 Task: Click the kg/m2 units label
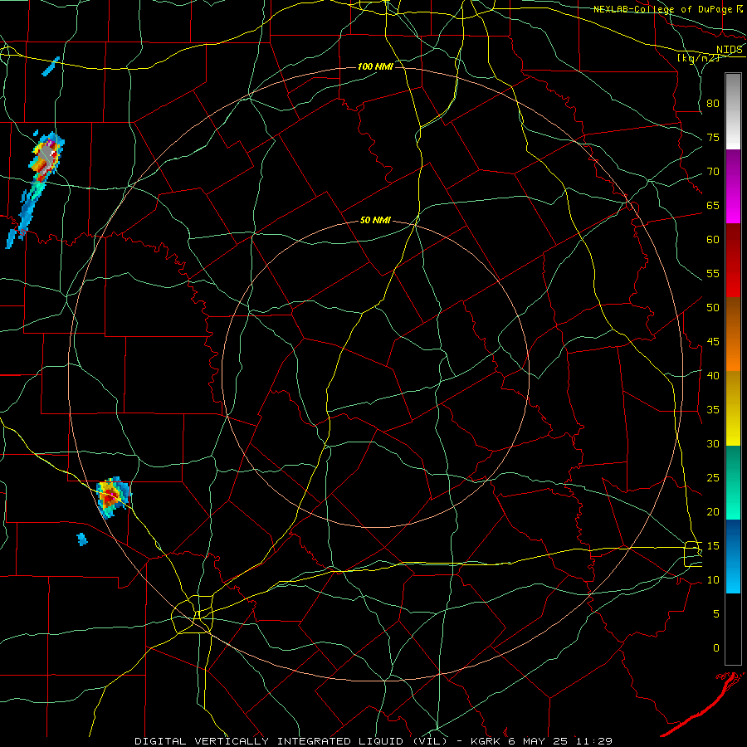(x=699, y=58)
